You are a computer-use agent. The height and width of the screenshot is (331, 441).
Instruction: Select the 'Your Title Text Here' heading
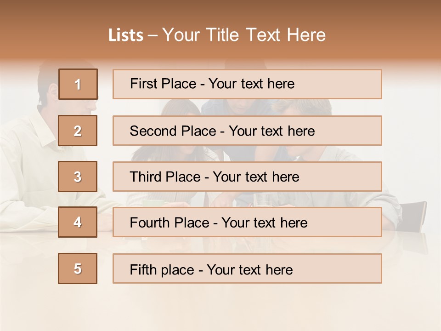point(244,35)
